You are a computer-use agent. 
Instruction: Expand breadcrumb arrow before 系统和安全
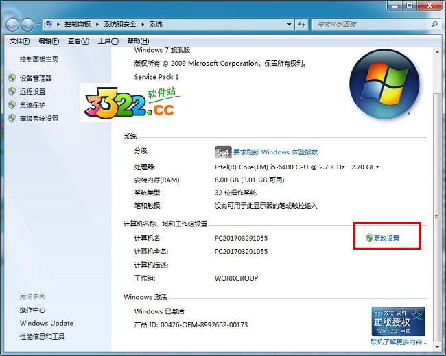97,24
